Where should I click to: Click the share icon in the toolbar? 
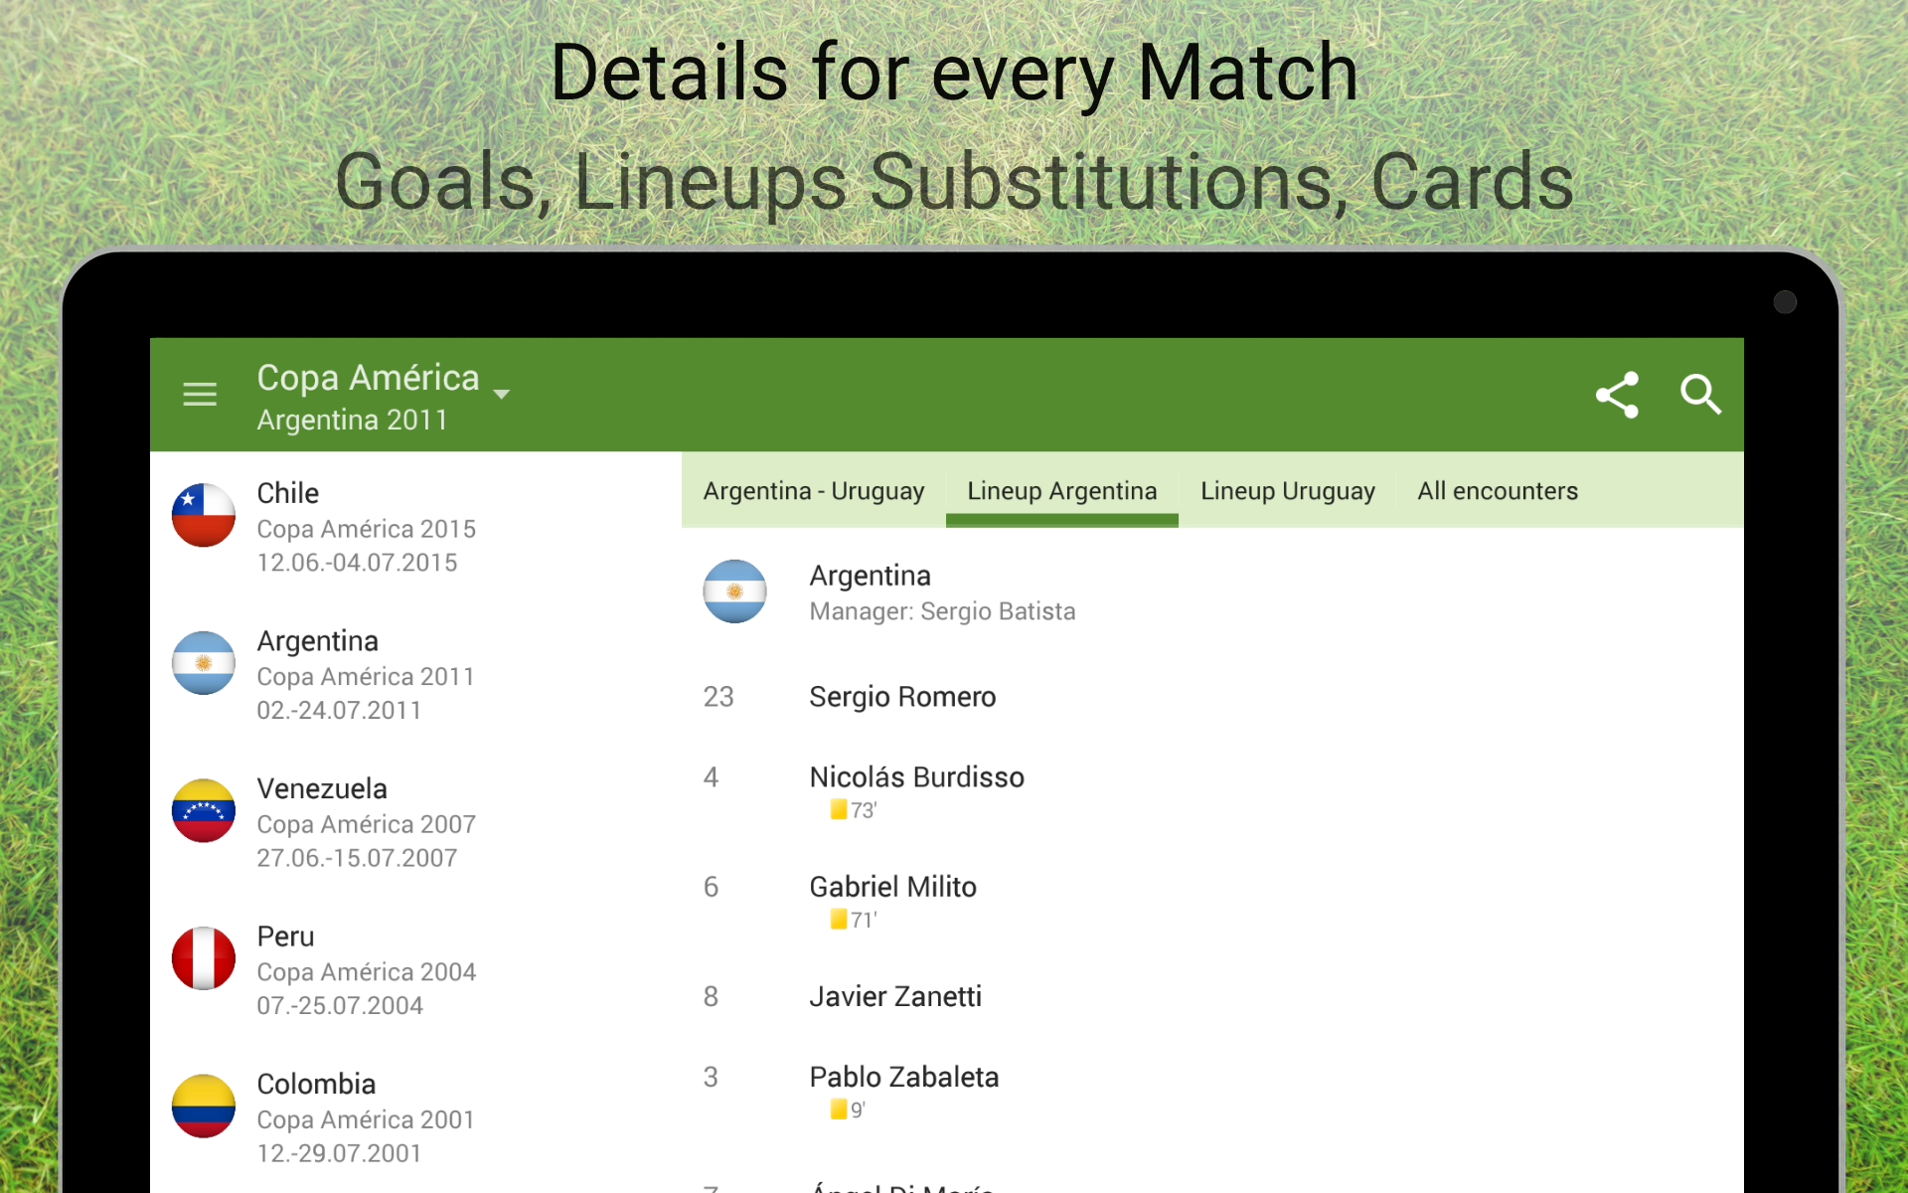click(x=1617, y=395)
